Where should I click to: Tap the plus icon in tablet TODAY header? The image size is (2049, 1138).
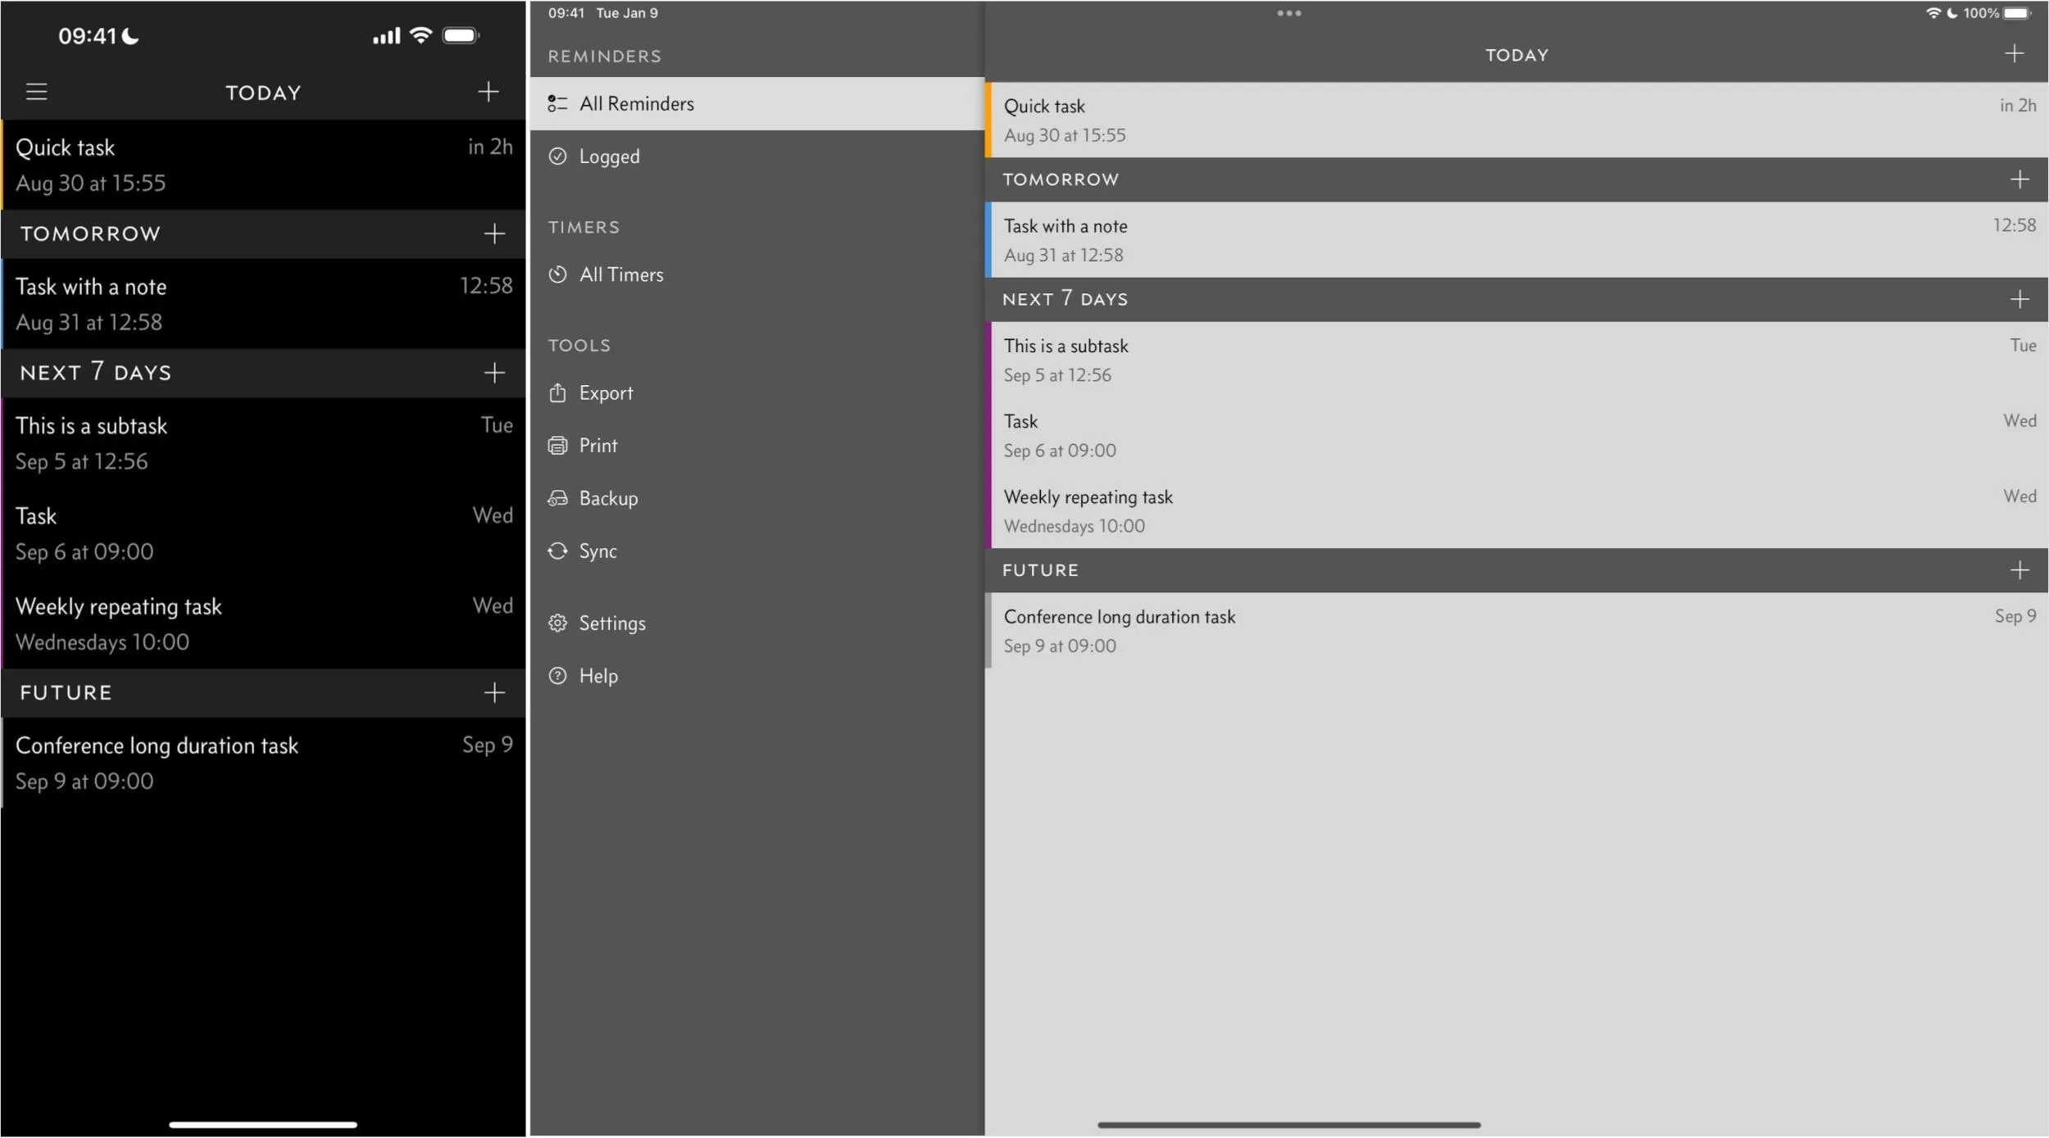pos(2014,54)
